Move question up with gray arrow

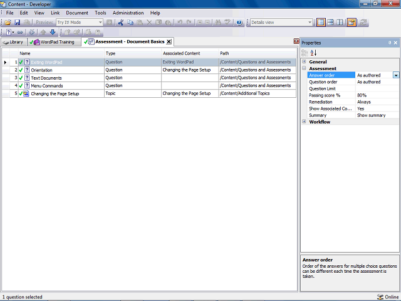click(43, 32)
